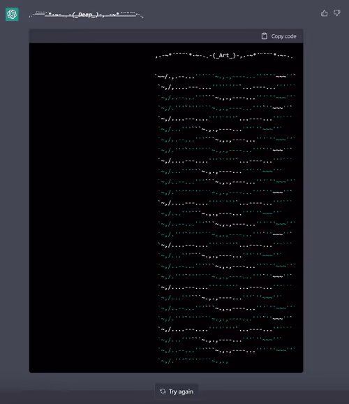The height and width of the screenshot is (404, 349).
Task: Click the circular-arrows icon on Try again
Action: pos(163,391)
